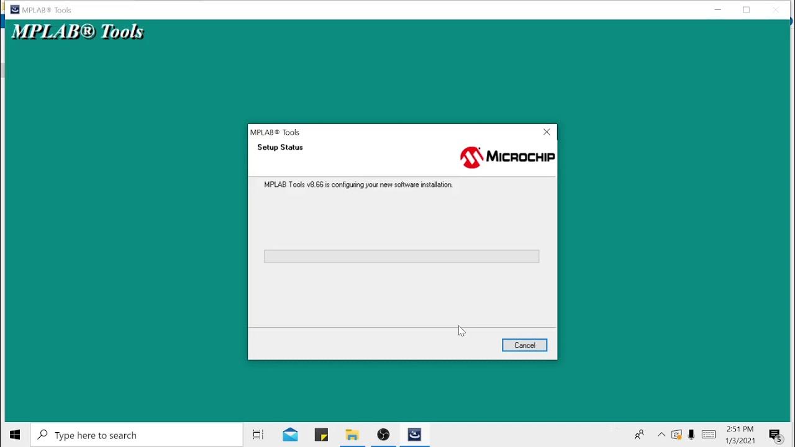Click the microphone tray icon
795x447 pixels.
coord(691,435)
